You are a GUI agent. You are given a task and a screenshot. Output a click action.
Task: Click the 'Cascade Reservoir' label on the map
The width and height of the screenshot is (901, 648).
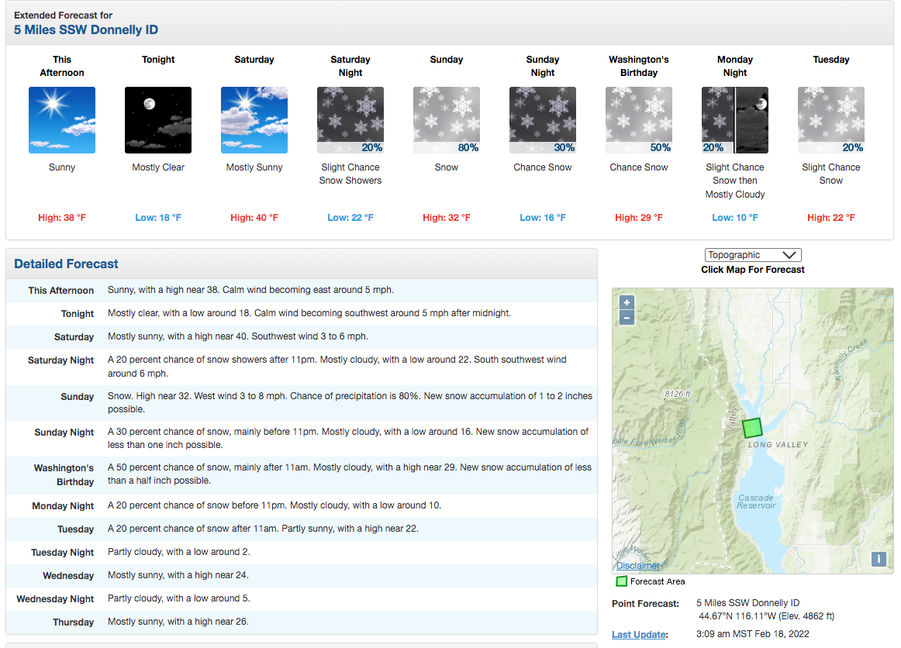click(756, 502)
